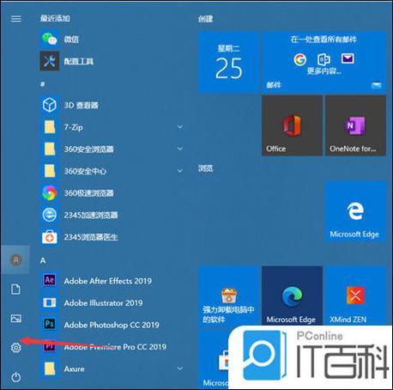Click the Adobe Illustrator 2019 text

tap(103, 303)
